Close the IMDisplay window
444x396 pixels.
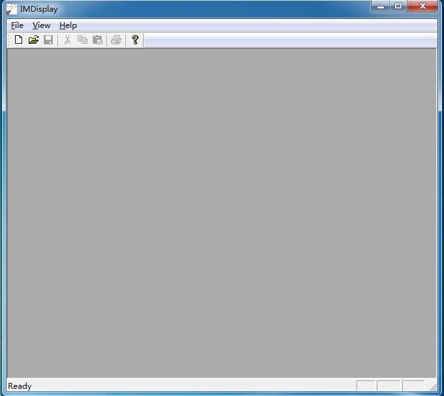(x=423, y=7)
